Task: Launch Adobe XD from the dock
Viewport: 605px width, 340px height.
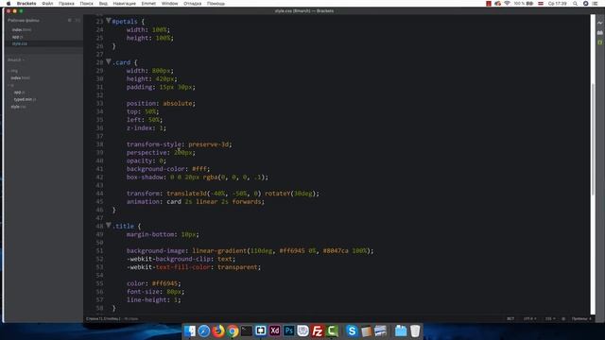Action: click(x=275, y=331)
